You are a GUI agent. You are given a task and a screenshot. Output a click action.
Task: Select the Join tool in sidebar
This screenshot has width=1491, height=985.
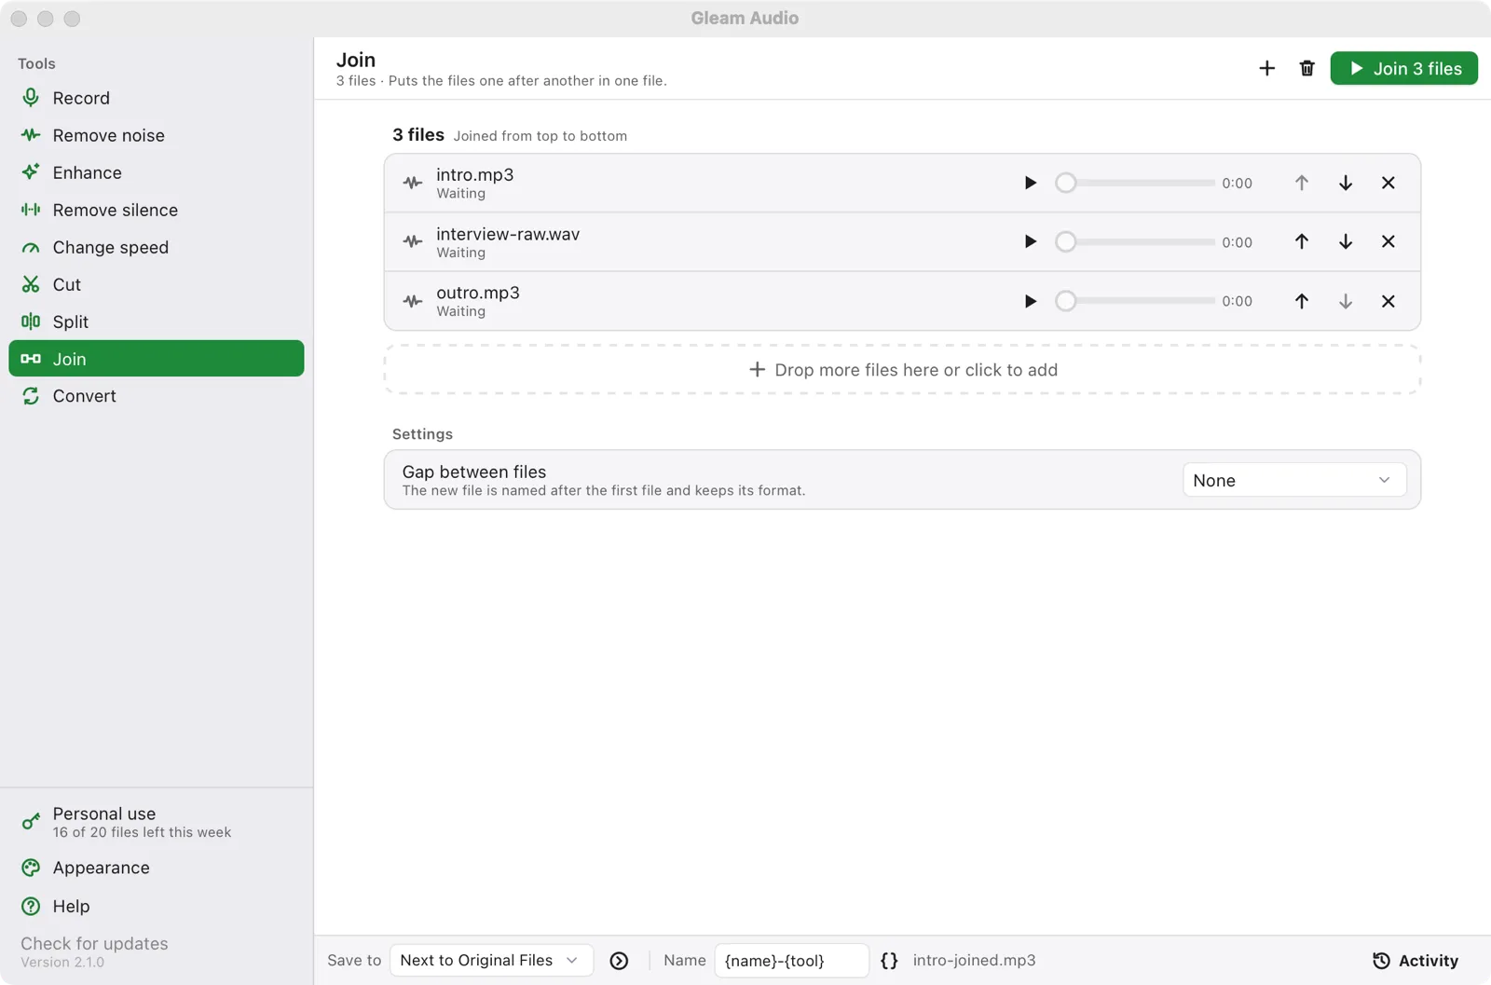coord(156,359)
